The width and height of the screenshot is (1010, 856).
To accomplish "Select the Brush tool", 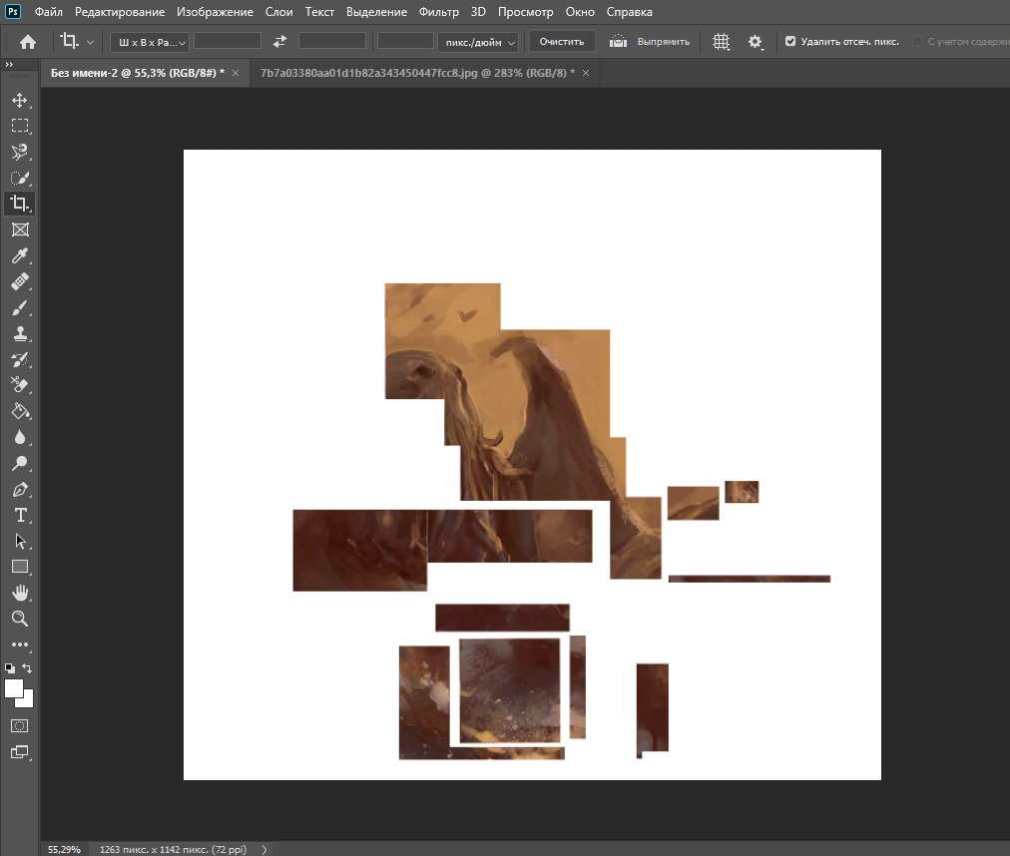I will pyautogui.click(x=20, y=308).
